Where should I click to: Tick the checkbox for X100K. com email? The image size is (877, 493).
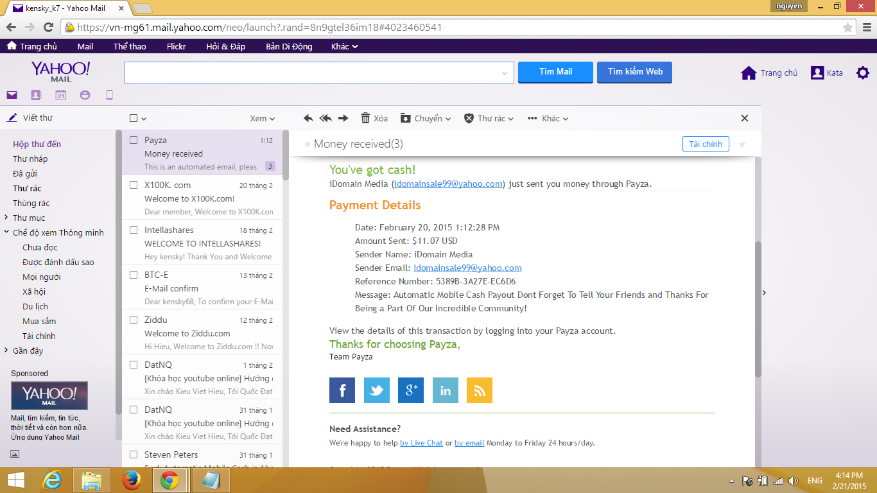tap(134, 185)
